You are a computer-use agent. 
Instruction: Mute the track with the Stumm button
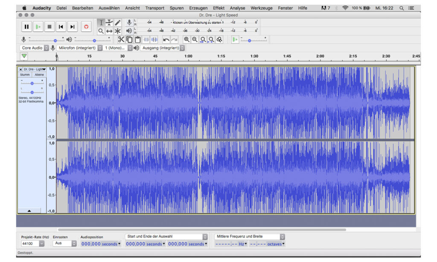pyautogui.click(x=25, y=75)
